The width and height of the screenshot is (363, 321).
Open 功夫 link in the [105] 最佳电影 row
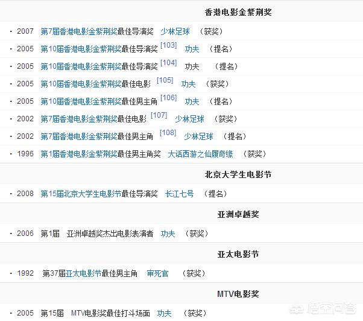pyautogui.click(x=188, y=84)
